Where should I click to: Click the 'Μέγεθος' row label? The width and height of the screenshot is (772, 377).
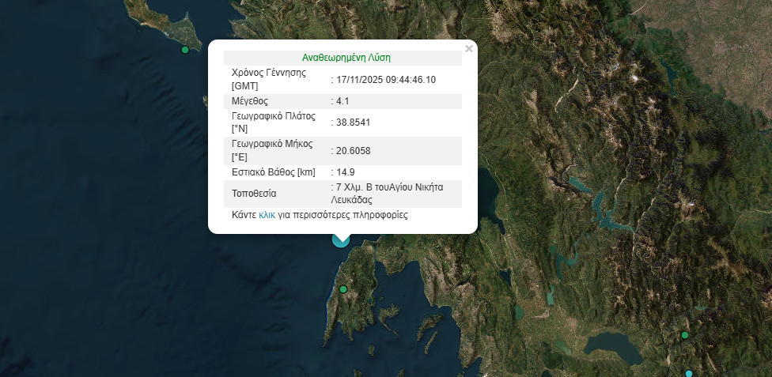click(250, 101)
